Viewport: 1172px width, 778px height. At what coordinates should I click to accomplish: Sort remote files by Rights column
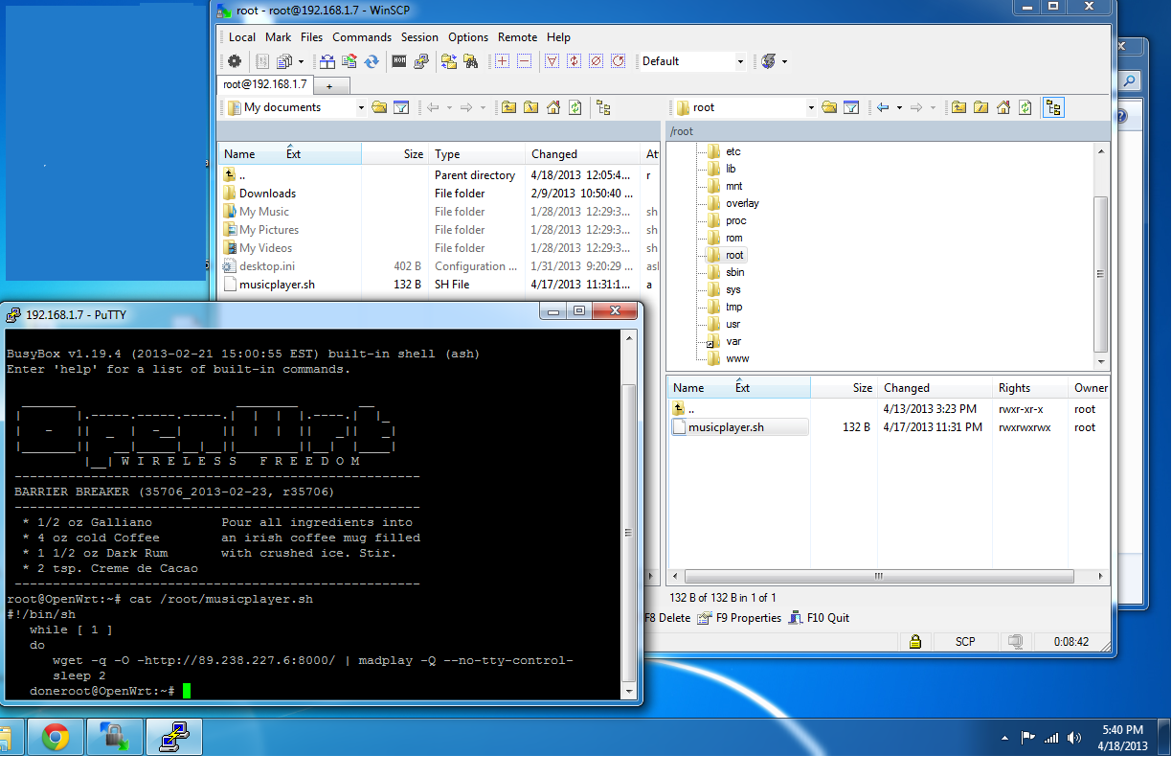(x=1030, y=388)
